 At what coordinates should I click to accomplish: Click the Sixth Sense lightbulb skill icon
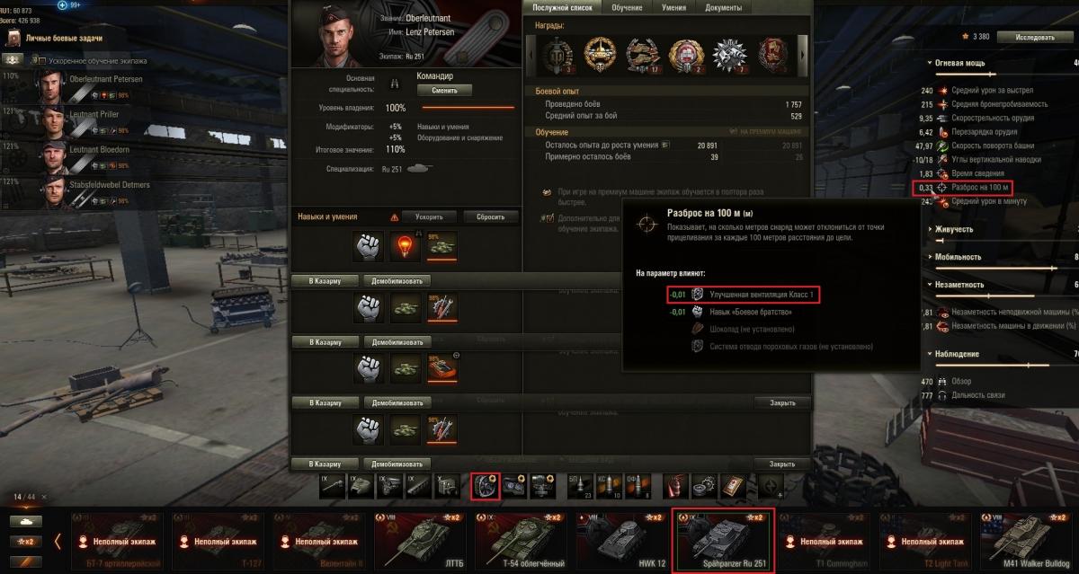pos(406,245)
